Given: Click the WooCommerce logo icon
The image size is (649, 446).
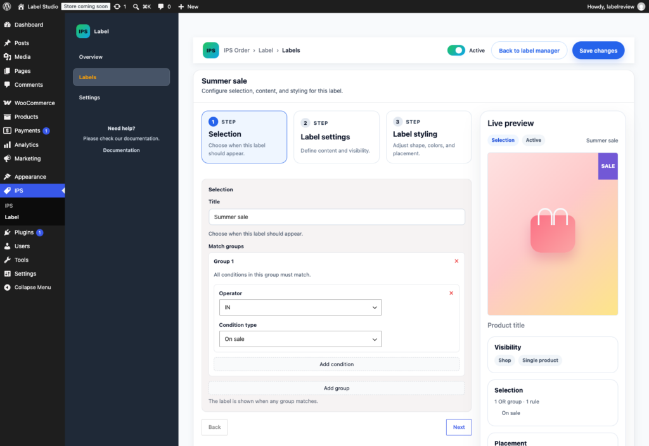Looking at the screenshot, I should click(7, 103).
